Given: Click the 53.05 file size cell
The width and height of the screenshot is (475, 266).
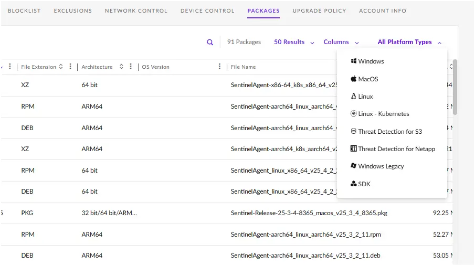Looking at the screenshot, I should point(442,256).
